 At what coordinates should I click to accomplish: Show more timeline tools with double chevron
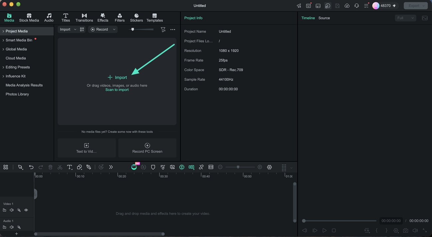[x=111, y=167]
